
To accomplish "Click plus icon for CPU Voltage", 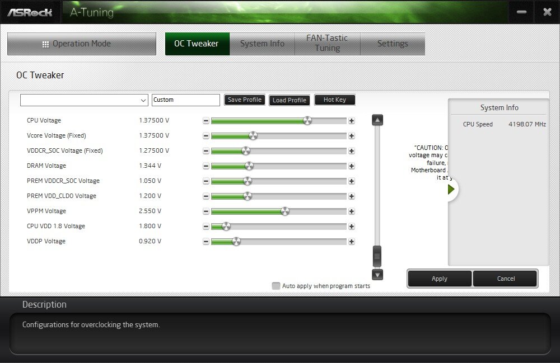I will pos(352,121).
